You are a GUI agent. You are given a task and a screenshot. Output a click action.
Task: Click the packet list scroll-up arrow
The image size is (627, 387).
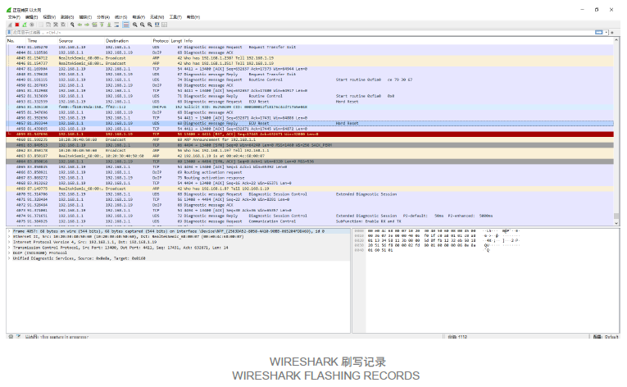616,40
